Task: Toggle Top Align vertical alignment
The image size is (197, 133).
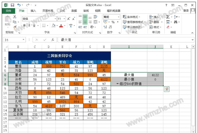Action: (x=80, y=17)
